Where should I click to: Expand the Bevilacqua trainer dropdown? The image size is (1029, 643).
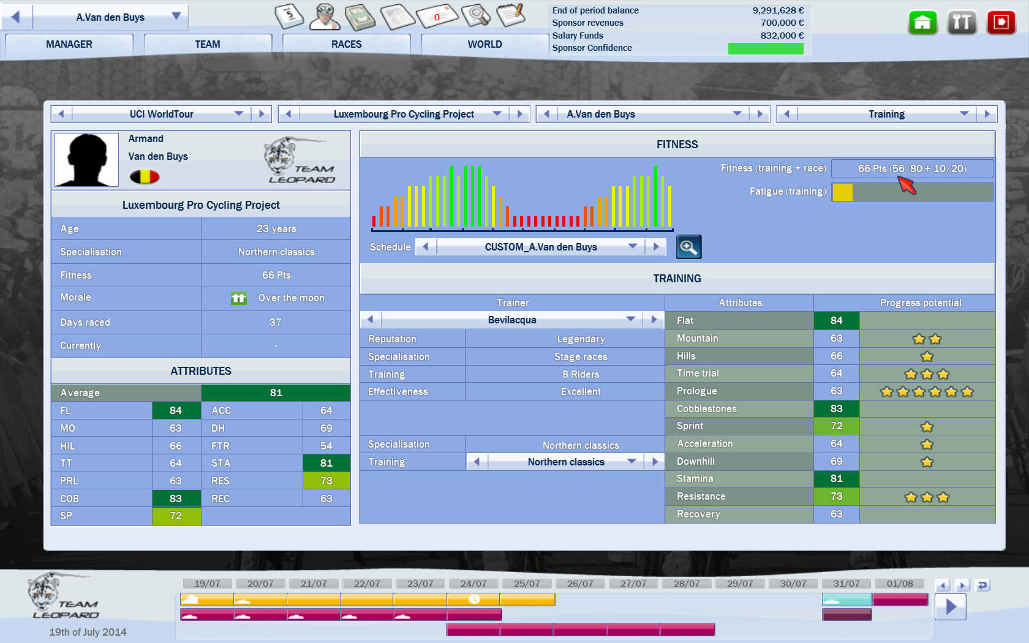click(x=630, y=320)
